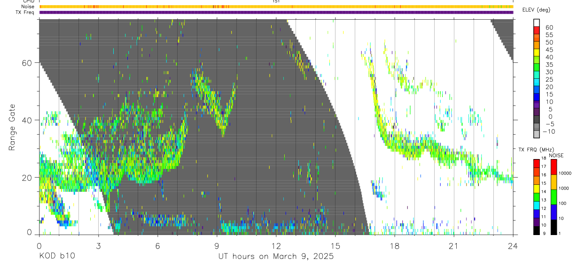Click the ELEV scale label '40'
This screenshot has height=266, width=577.
[x=548, y=57]
